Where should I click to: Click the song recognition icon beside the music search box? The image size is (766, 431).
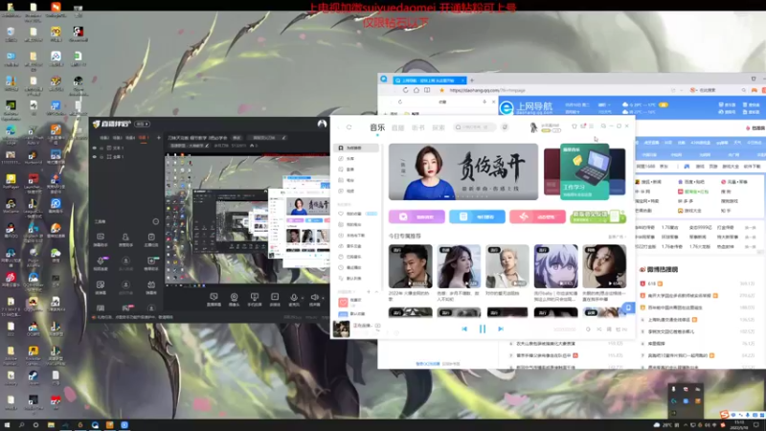pyautogui.click(x=505, y=127)
